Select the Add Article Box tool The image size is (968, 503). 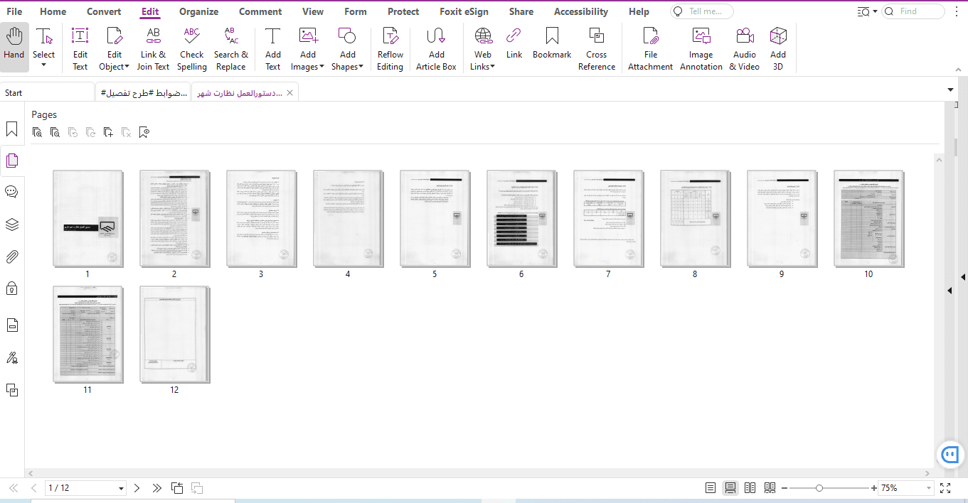click(x=436, y=48)
